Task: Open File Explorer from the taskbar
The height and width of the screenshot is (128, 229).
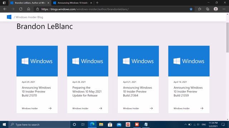Action: [x=101, y=124]
